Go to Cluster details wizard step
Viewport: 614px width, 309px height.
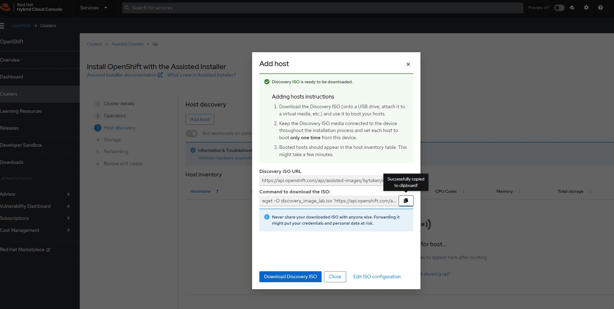click(119, 104)
